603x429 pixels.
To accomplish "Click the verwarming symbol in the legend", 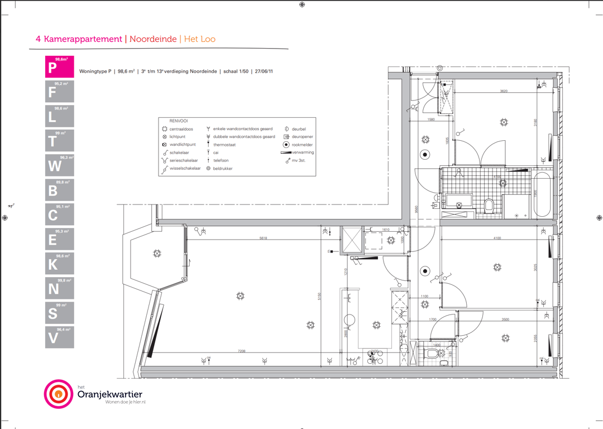I will (x=286, y=152).
